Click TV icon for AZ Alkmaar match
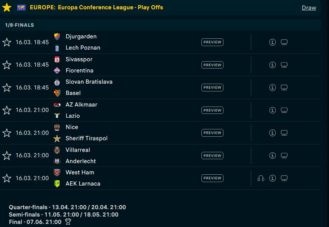The image size is (329, 227). [284, 110]
